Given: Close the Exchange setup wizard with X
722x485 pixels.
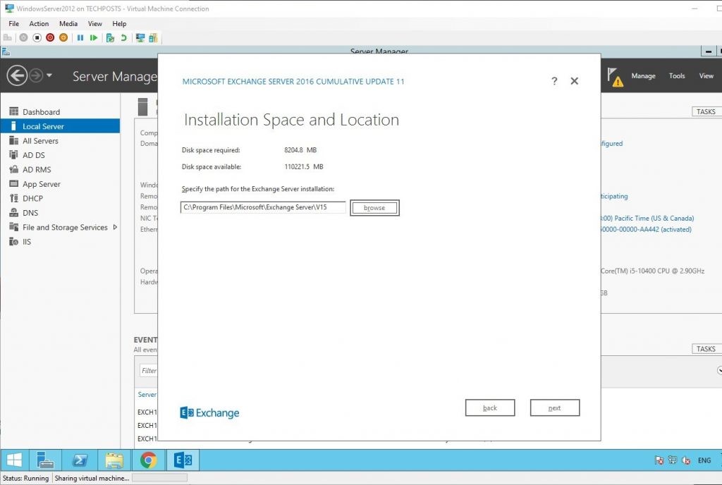Looking at the screenshot, I should click(574, 81).
